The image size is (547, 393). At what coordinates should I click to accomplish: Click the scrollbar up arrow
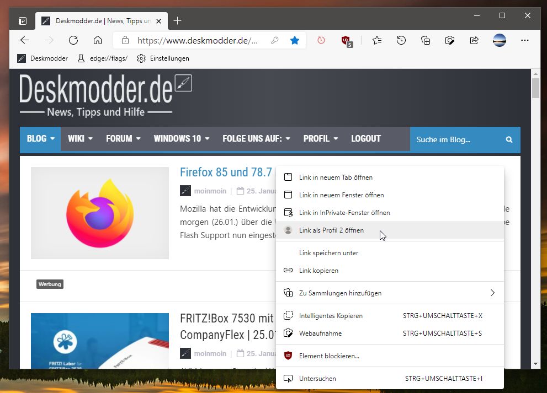[x=535, y=73]
